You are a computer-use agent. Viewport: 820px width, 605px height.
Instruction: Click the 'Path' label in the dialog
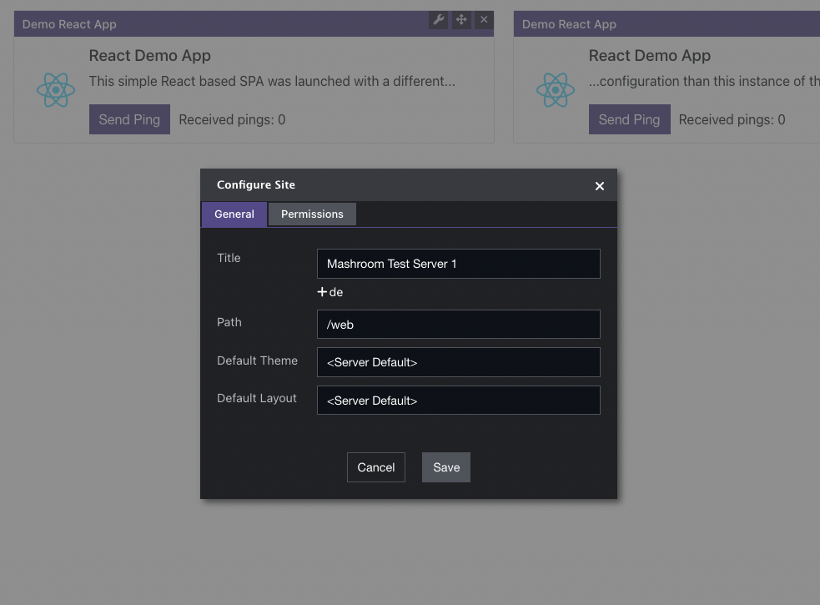tap(229, 322)
